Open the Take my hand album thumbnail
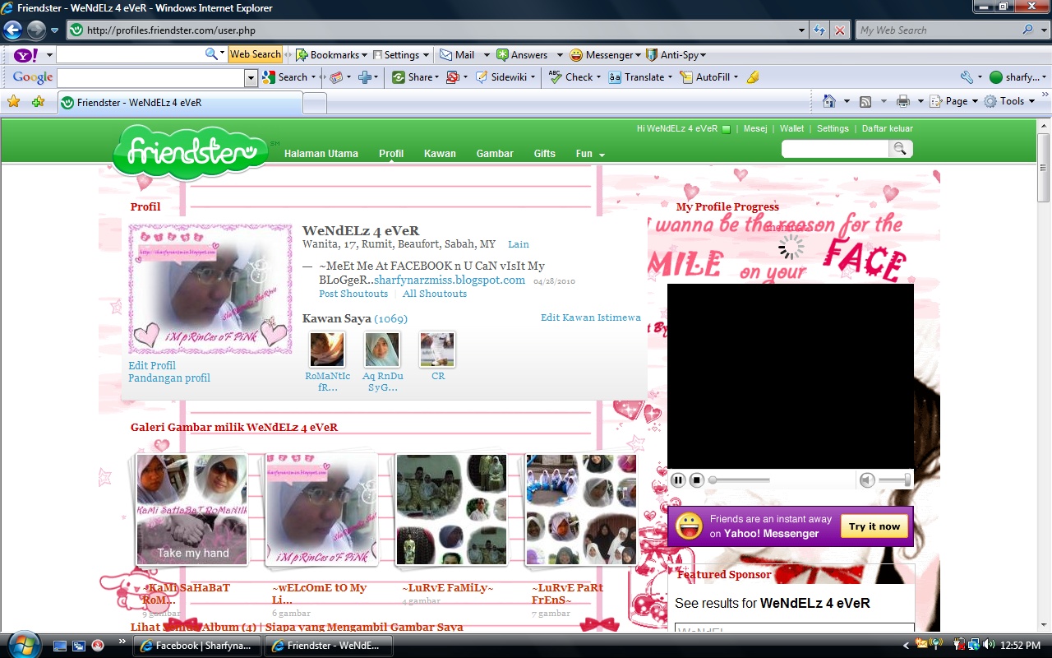Image resolution: width=1052 pixels, height=658 pixels. (192, 510)
